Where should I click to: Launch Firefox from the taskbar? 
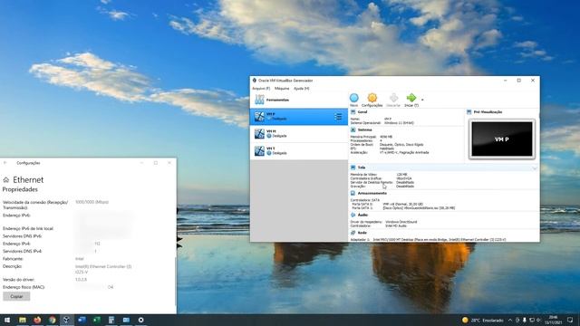37,320
